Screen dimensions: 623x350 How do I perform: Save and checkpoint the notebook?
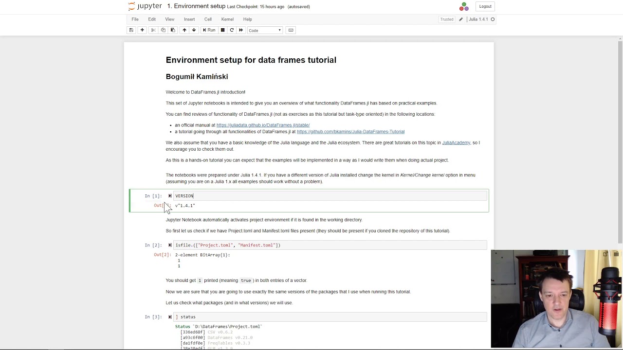point(131,30)
